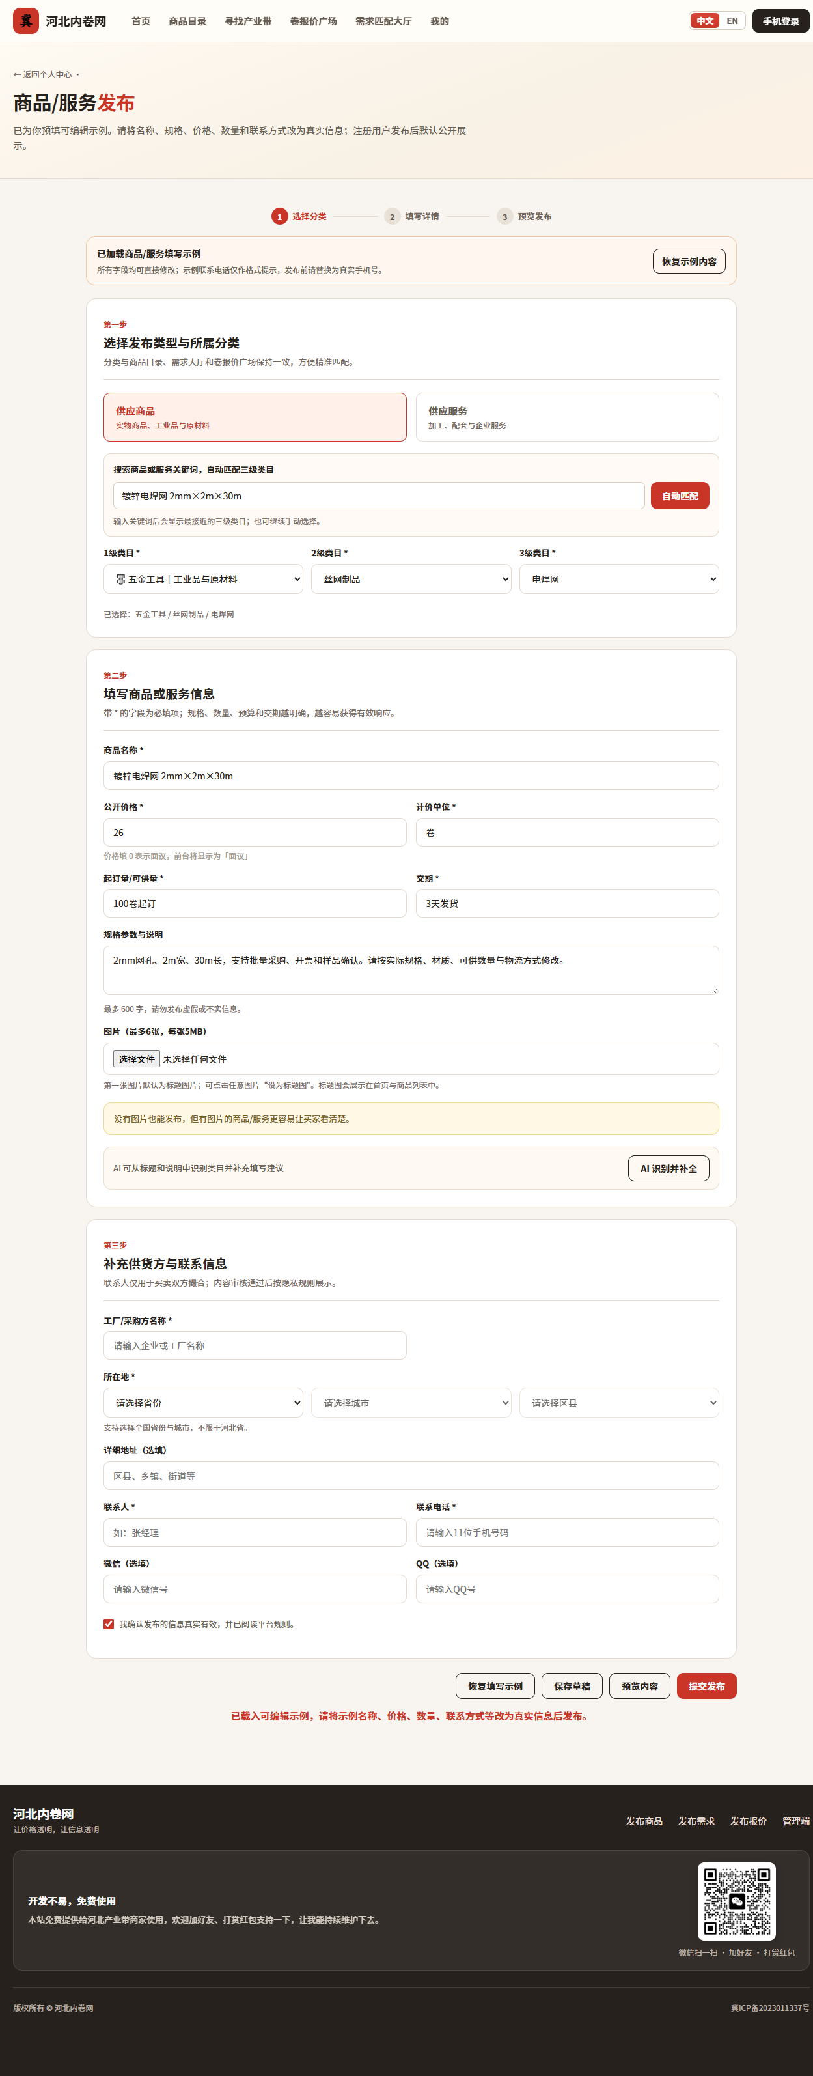Open the 请选择省份 dropdown

(x=203, y=1402)
